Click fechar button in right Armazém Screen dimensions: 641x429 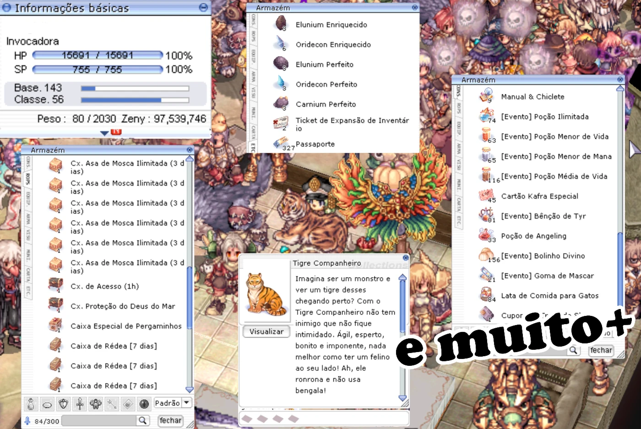(x=601, y=350)
